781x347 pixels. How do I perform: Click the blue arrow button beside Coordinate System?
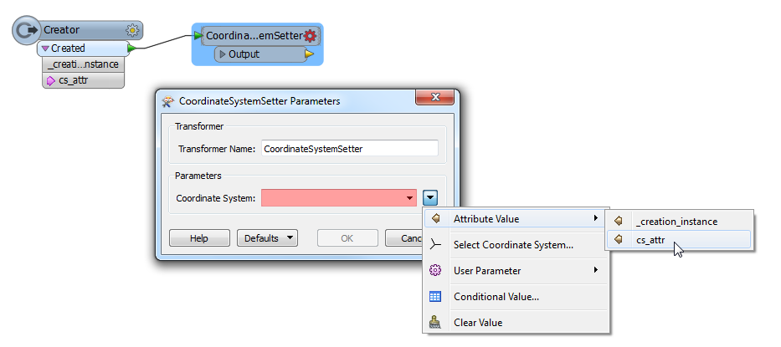coord(431,198)
